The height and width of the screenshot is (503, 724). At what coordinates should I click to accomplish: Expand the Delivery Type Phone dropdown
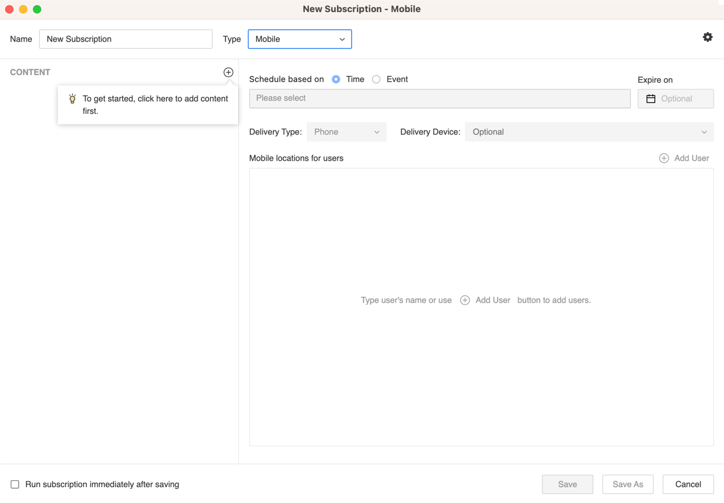tap(346, 132)
